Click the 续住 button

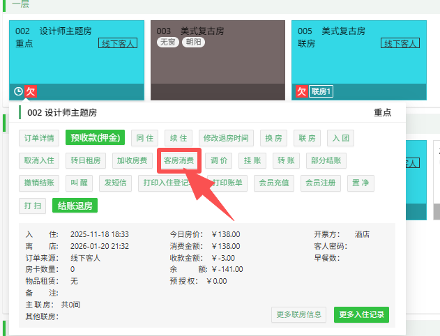pyautogui.click(x=179, y=137)
